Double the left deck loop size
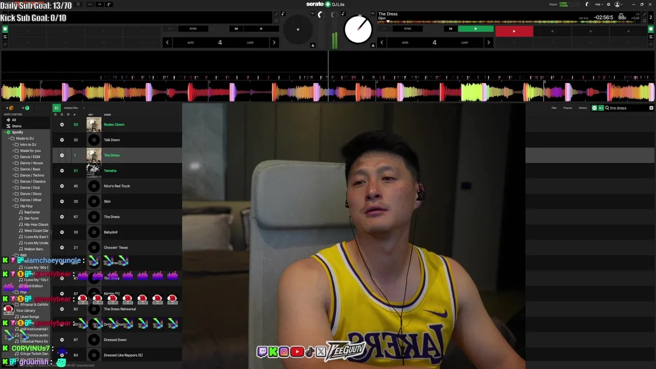Viewport: 656px width, 369px height. (274, 43)
